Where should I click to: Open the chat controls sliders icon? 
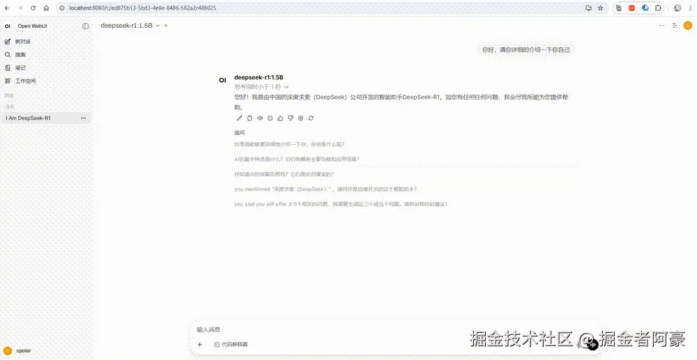[674, 26]
